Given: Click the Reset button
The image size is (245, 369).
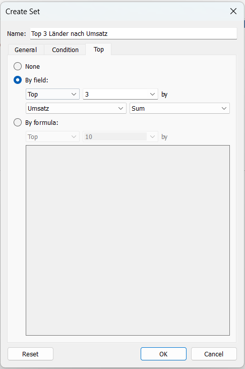Looking at the screenshot, I should (x=31, y=354).
